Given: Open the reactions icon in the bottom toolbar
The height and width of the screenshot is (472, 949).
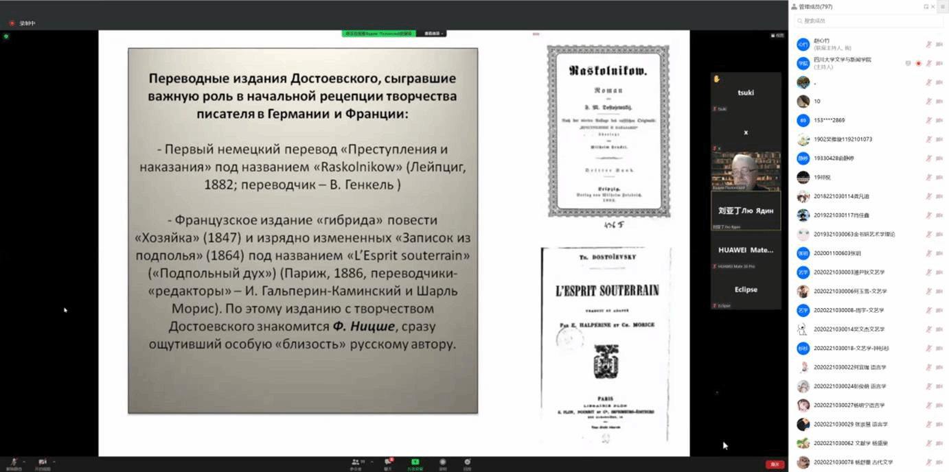Looking at the screenshot, I should pyautogui.click(x=467, y=462).
